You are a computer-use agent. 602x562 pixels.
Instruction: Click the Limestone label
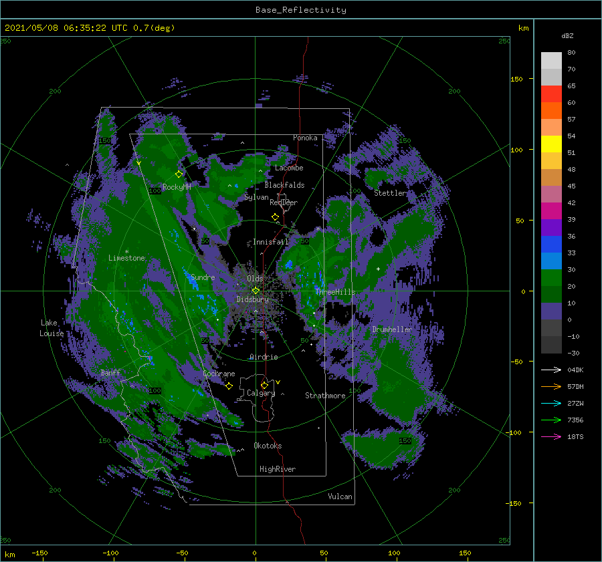126,258
